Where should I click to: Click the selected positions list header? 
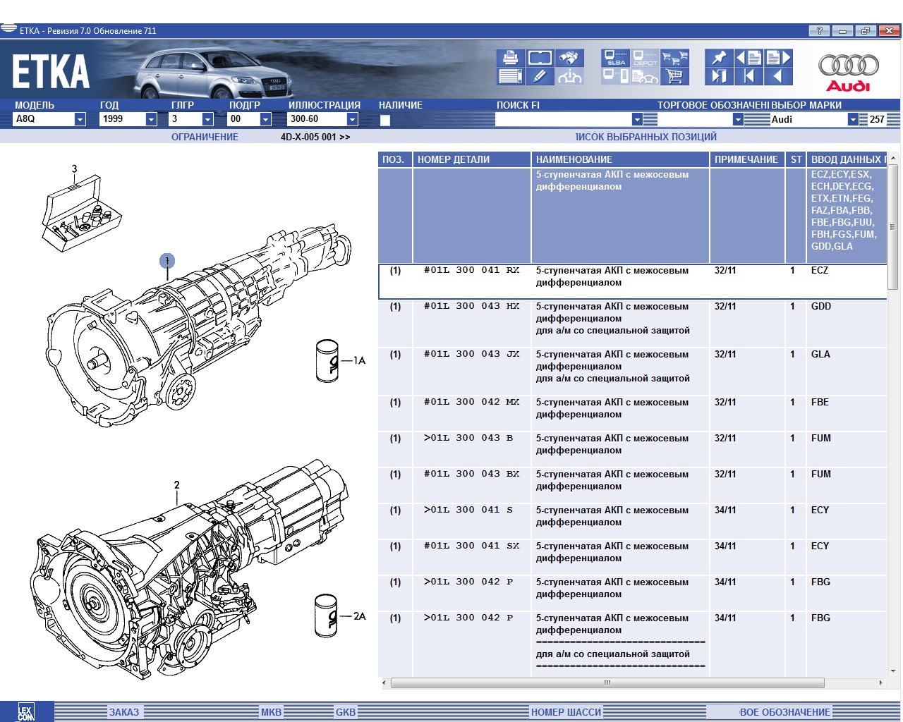coord(646,137)
